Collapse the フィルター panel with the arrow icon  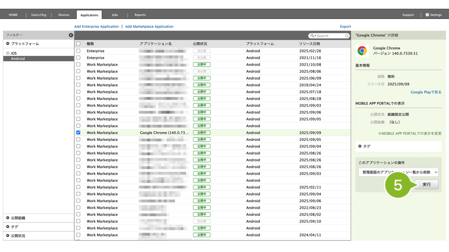(71, 35)
